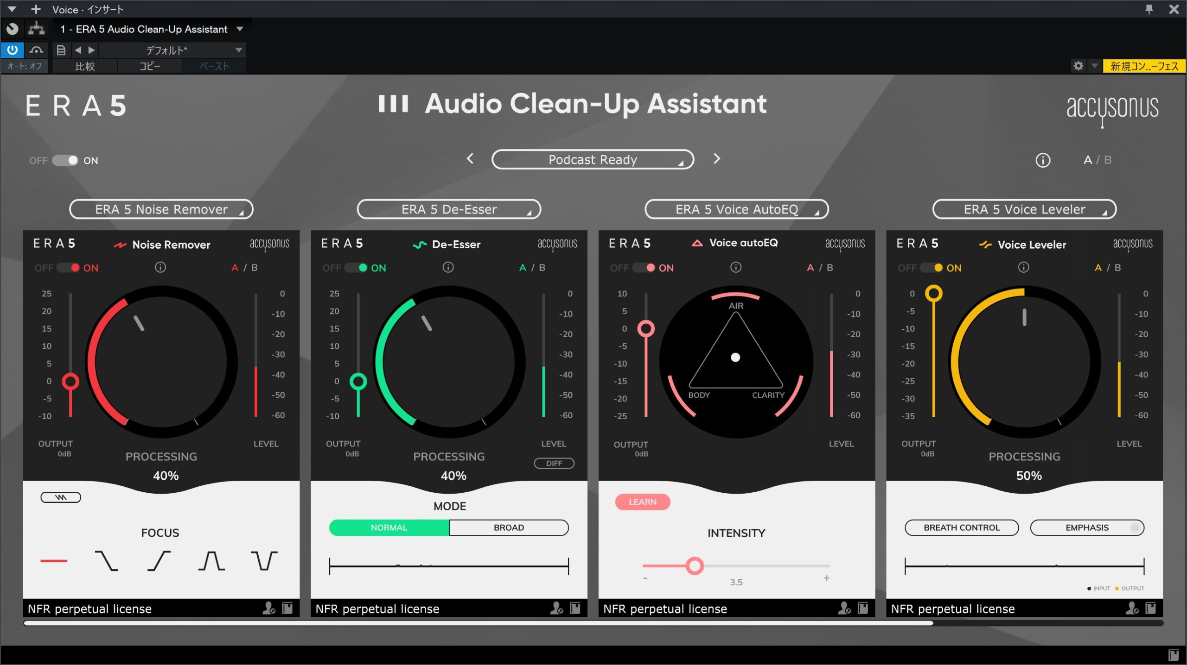
Task: Toggle EMPHASIS option in Voice Leveler
Action: [1087, 527]
